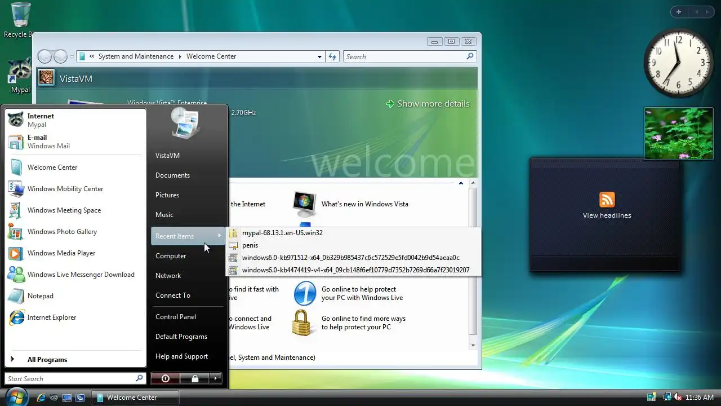
Task: Click the refresh button beside address bar
Action: point(332,56)
